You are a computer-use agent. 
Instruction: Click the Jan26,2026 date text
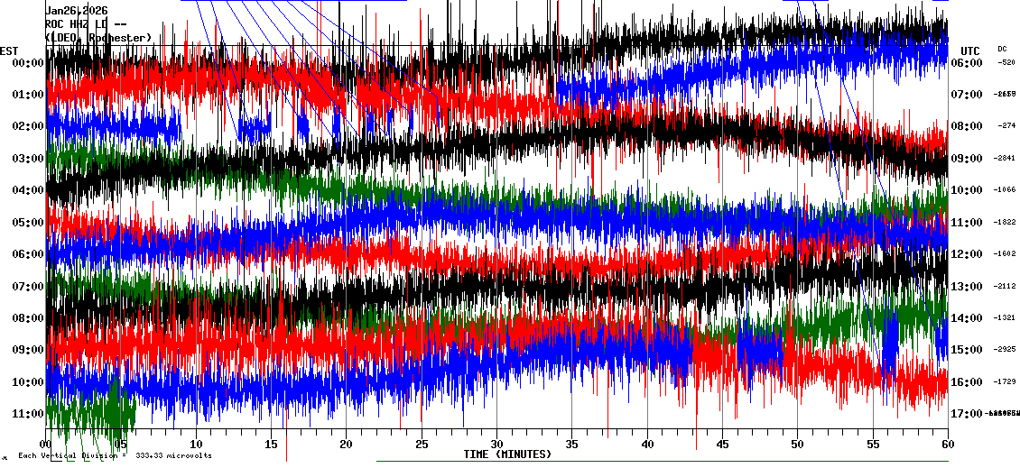coord(77,11)
